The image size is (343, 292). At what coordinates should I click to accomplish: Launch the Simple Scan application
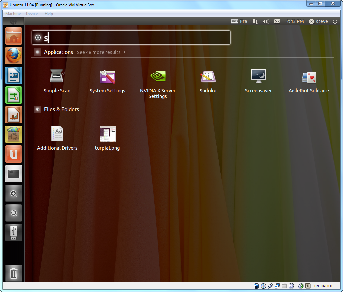coord(57,81)
